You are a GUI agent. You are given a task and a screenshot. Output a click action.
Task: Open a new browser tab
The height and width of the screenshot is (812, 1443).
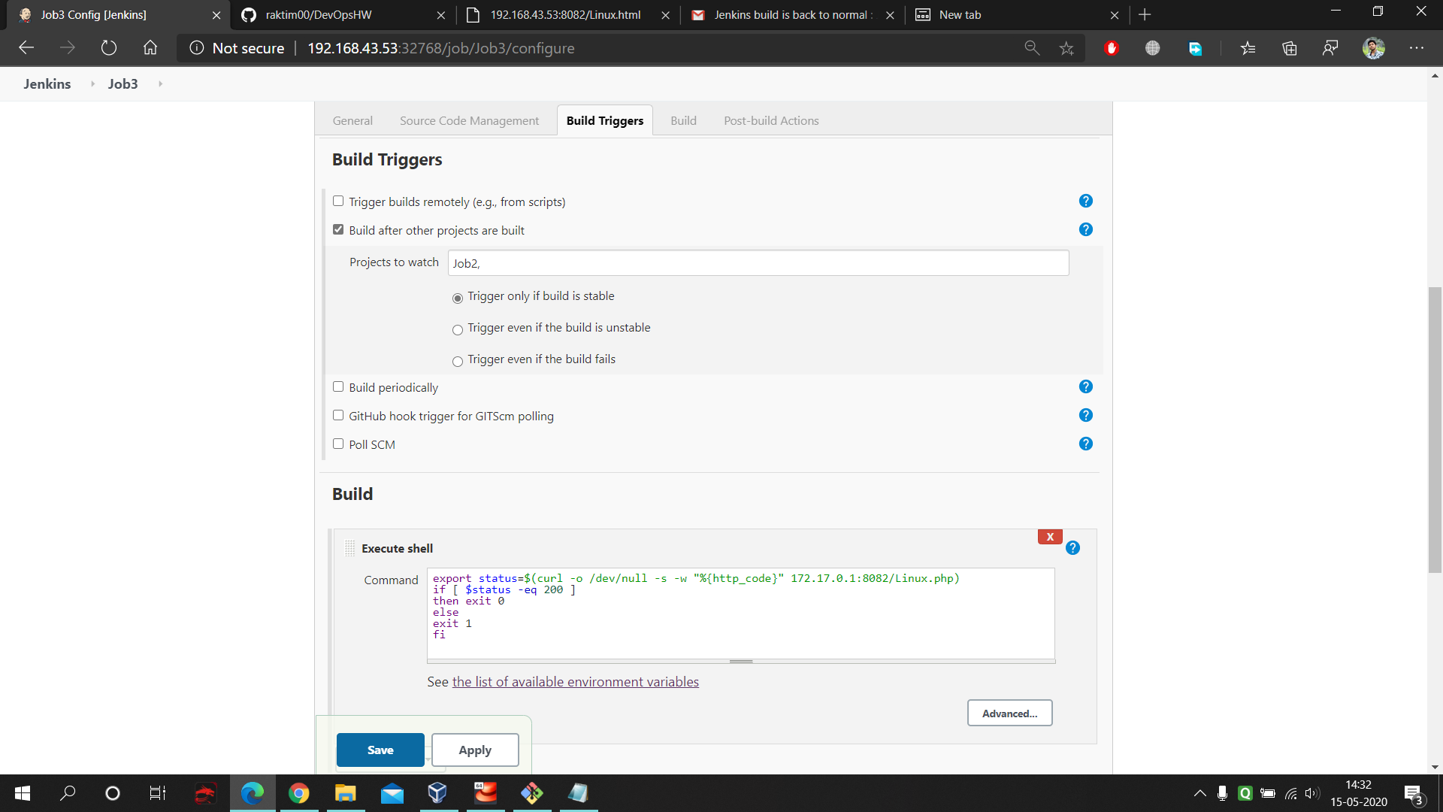1145,15
